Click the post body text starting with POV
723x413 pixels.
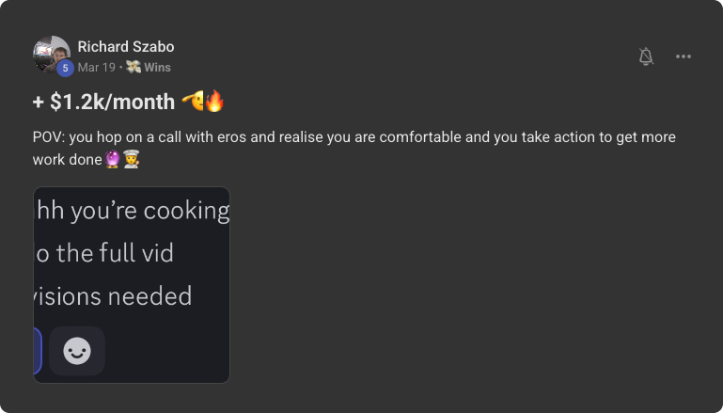tap(354, 137)
